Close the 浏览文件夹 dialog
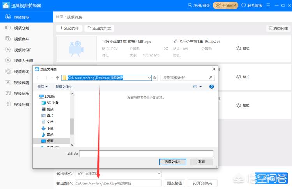The height and width of the screenshot is (189, 292). (214, 69)
